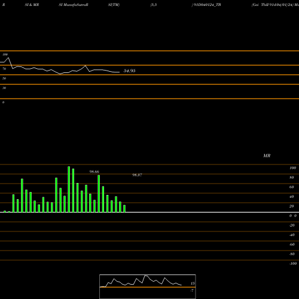This screenshot has height=299, width=299.
Task: Click the Goi Tbill 91d04/01/24 header text
Action: click(x=273, y=5)
